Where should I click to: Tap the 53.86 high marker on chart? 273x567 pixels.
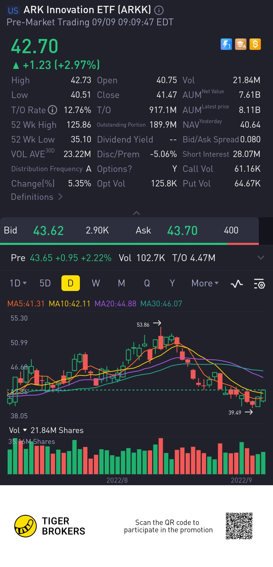click(149, 324)
